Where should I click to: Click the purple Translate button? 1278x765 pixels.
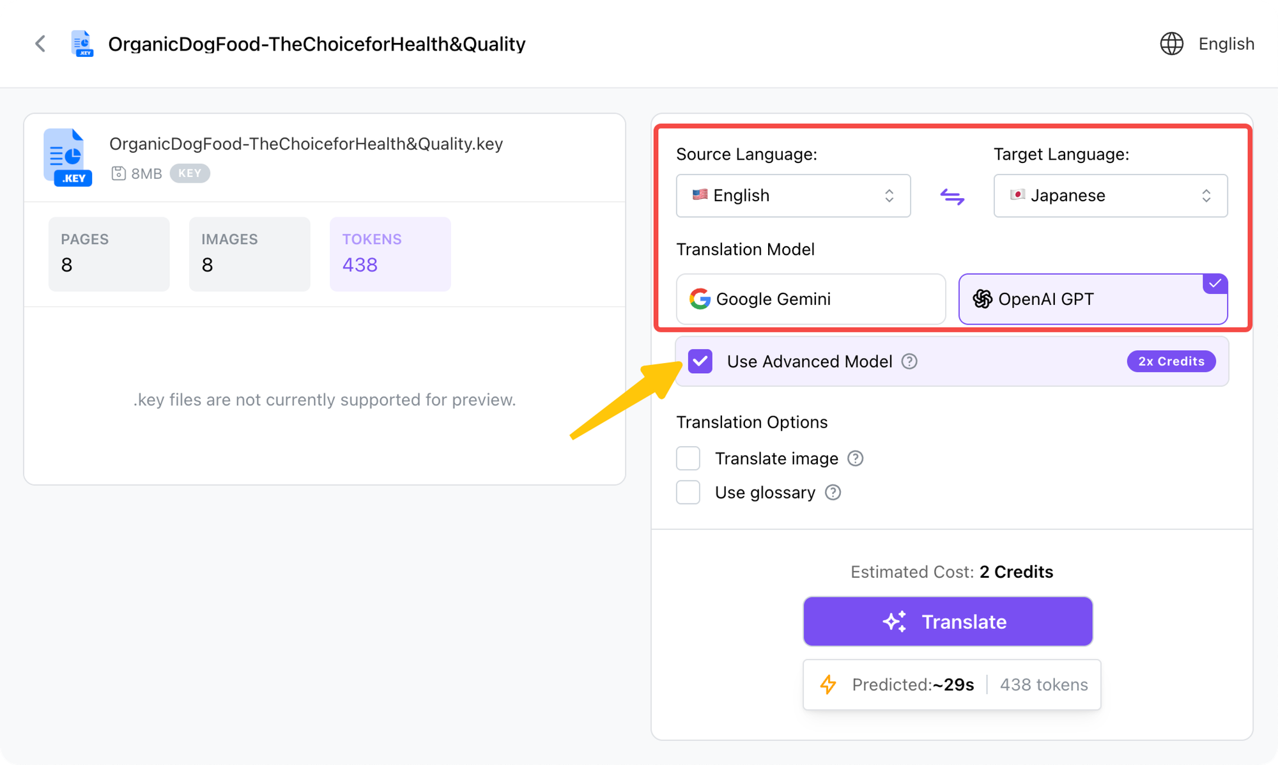[948, 621]
